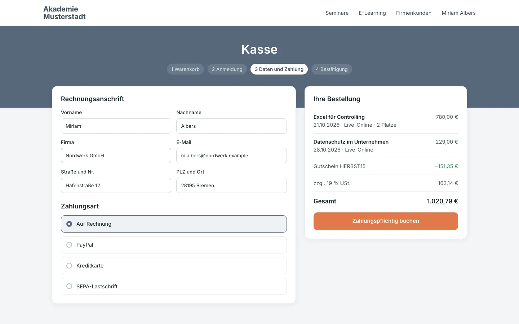
Task: Open the Seminare menu item
Action: [337, 13]
